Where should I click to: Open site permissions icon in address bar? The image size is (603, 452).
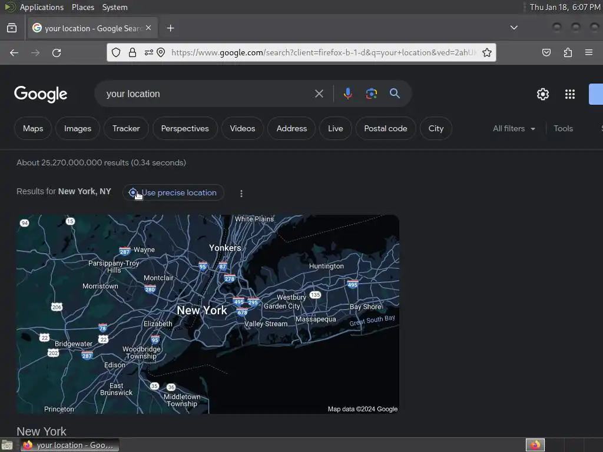tap(148, 52)
